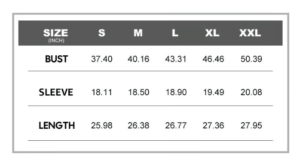Select the XL size column header

coord(212,33)
